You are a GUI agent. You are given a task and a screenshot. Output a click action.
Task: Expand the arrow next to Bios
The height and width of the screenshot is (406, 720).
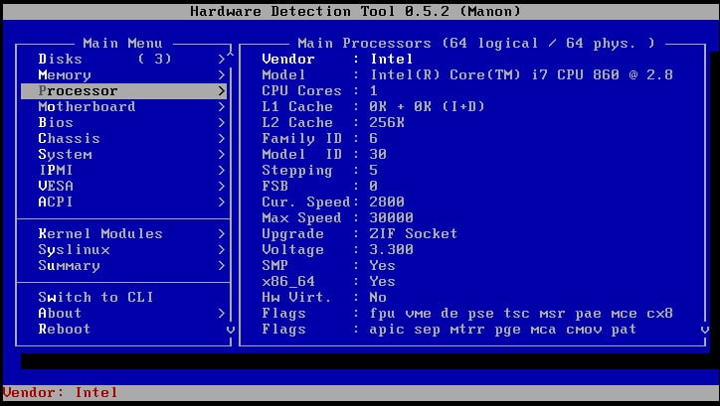(x=222, y=122)
